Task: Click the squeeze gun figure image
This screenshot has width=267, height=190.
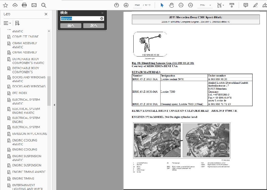Action: (150, 44)
